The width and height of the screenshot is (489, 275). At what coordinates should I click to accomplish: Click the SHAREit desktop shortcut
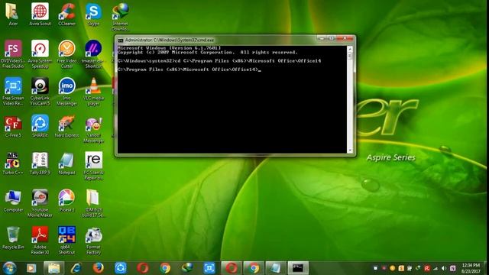coord(40,126)
